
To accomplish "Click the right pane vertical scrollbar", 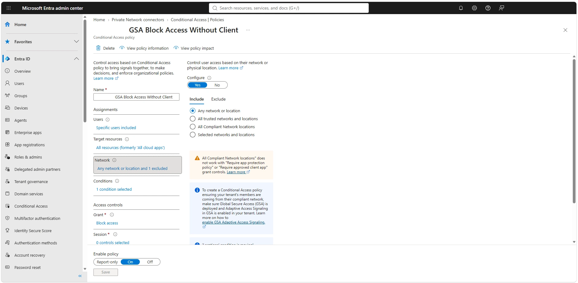I will 574,131.
